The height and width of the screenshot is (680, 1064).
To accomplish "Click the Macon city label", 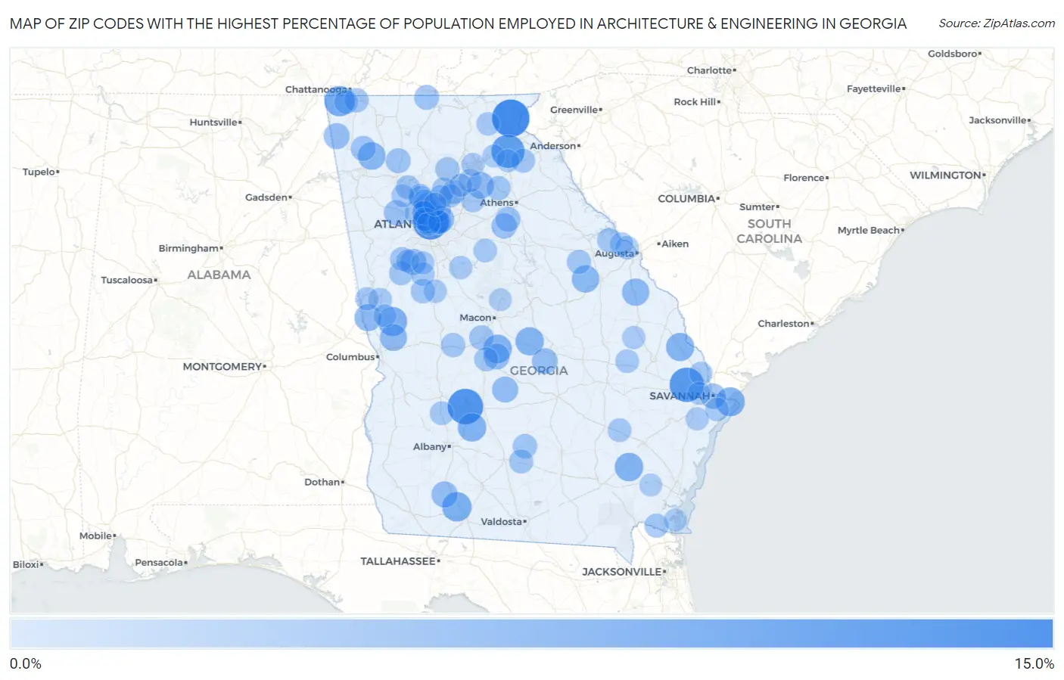I will 476,318.
